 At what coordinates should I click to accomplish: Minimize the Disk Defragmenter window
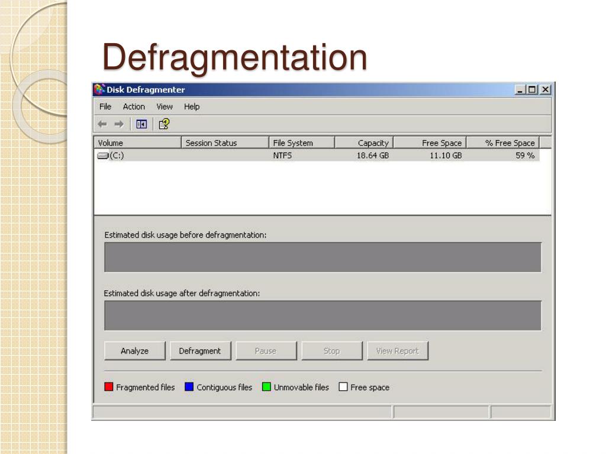[x=520, y=90]
